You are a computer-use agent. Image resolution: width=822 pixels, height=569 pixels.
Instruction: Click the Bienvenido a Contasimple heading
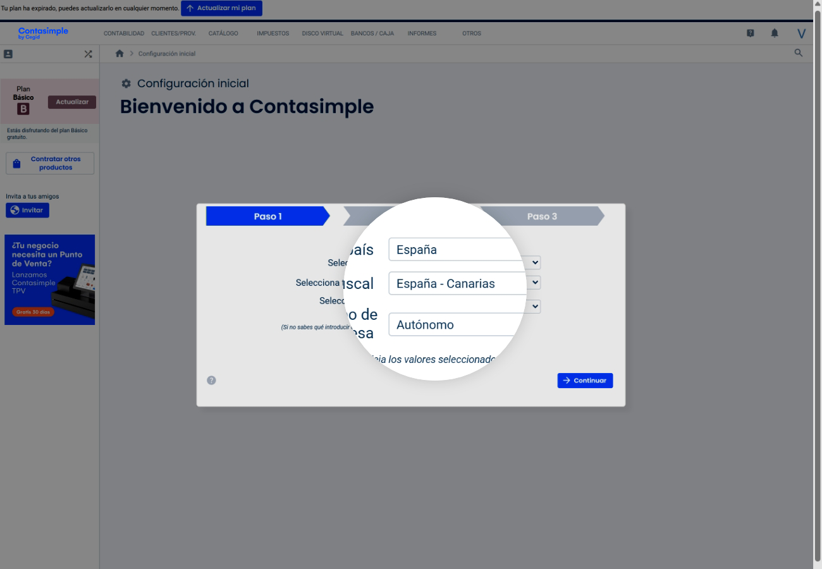point(247,106)
